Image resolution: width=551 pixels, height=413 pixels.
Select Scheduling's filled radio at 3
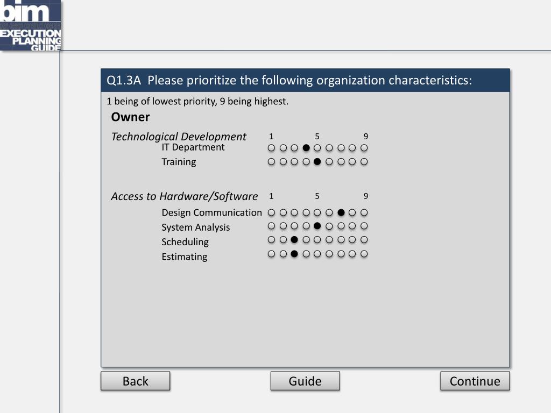coord(294,239)
